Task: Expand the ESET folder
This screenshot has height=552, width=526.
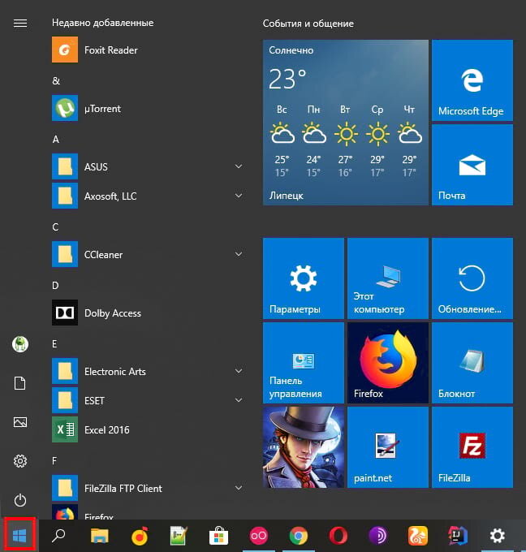Action: 148,400
